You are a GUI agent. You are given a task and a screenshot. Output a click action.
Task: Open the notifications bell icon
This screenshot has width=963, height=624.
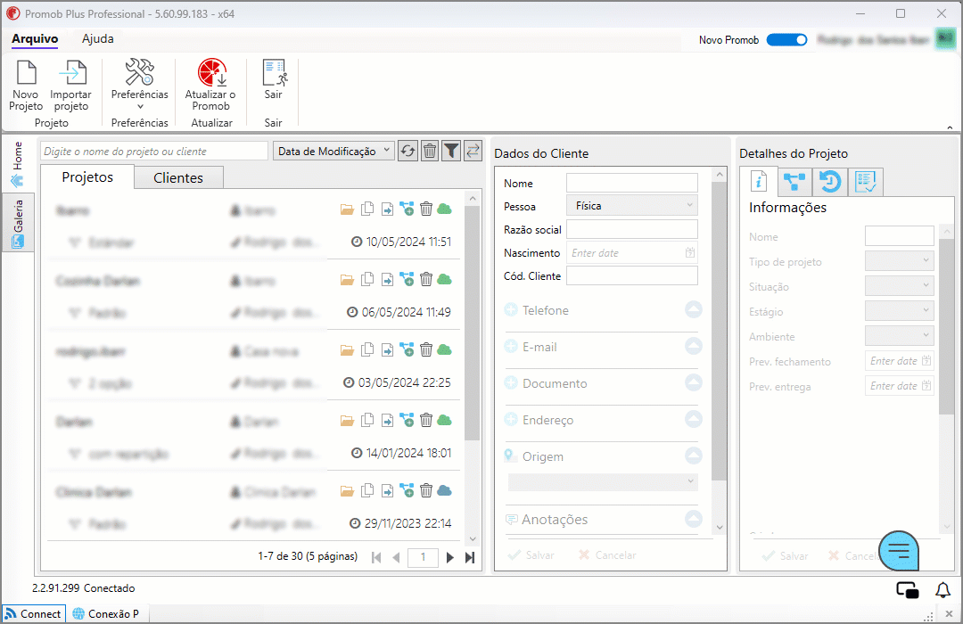942,590
